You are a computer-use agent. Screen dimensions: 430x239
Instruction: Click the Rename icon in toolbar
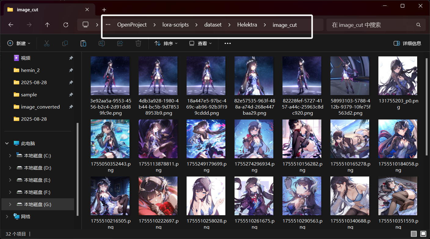click(102, 43)
